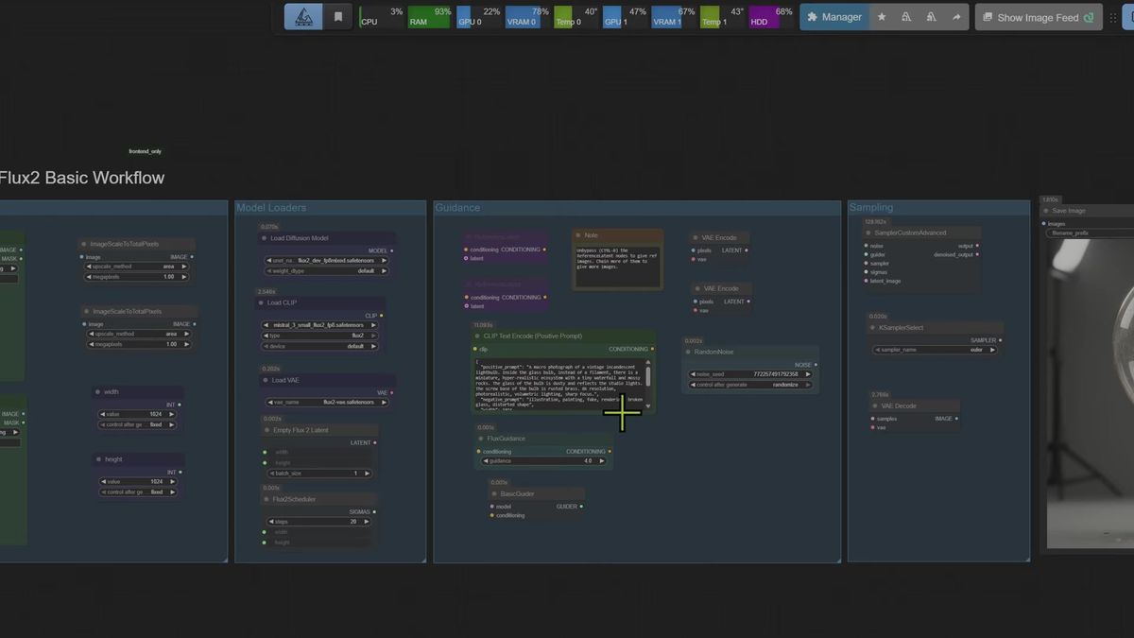Screen dimensions: 1134x638
Task: Collapse the KSamplerSelect node via its dot
Action: pyautogui.click(x=872, y=328)
